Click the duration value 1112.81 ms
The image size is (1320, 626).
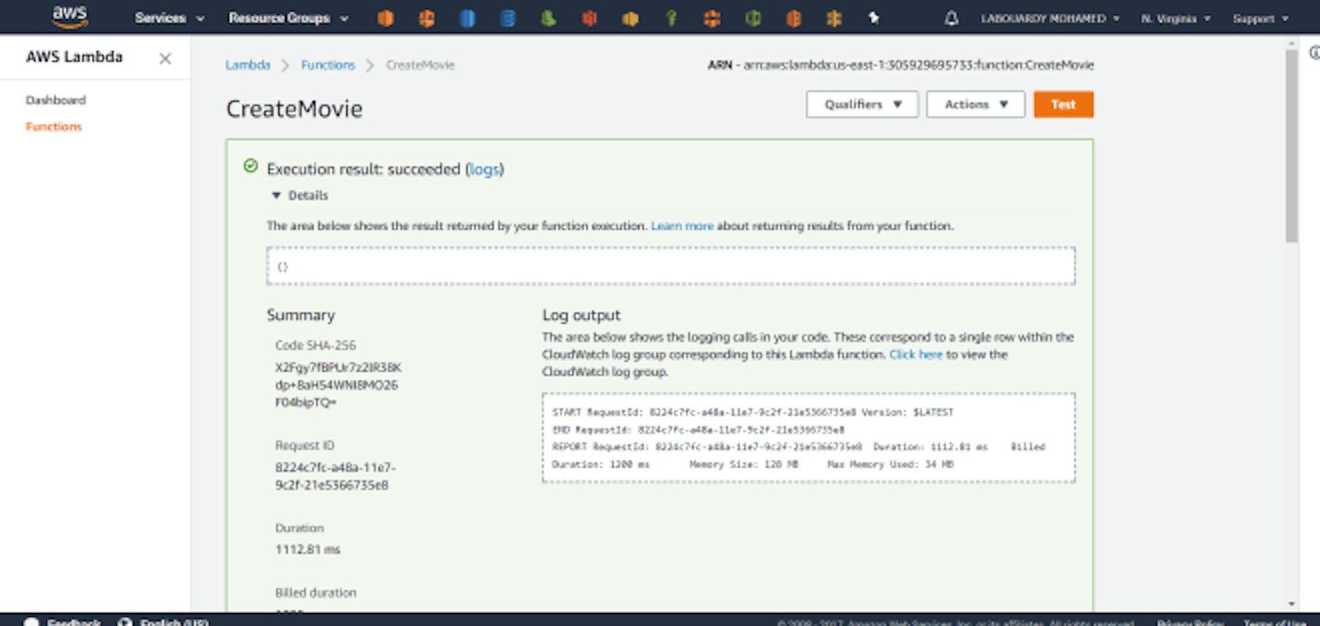click(x=307, y=549)
